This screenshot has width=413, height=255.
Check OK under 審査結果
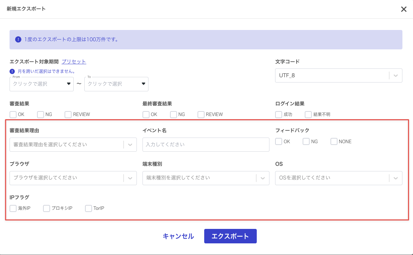(13, 115)
